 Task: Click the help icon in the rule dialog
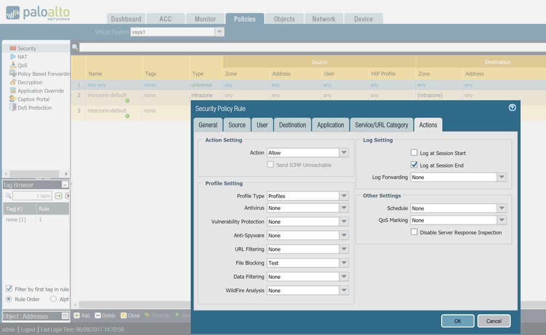click(512, 108)
